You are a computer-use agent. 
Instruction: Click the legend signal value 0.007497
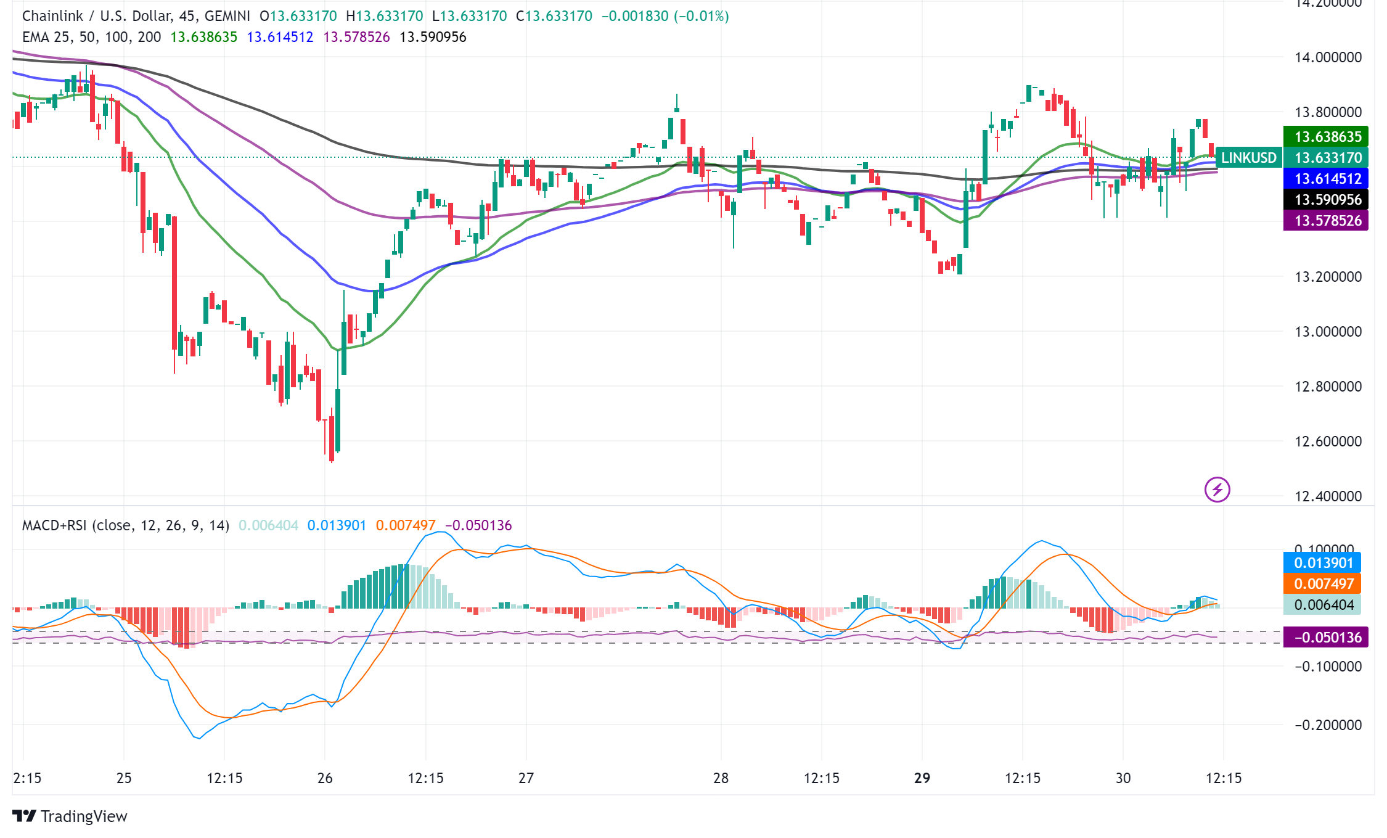click(x=406, y=525)
